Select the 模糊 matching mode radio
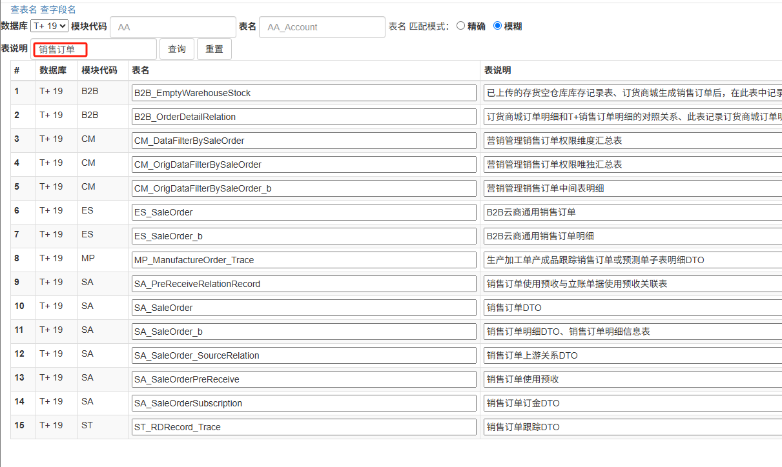Viewport: 782px width, 467px height. [x=497, y=26]
